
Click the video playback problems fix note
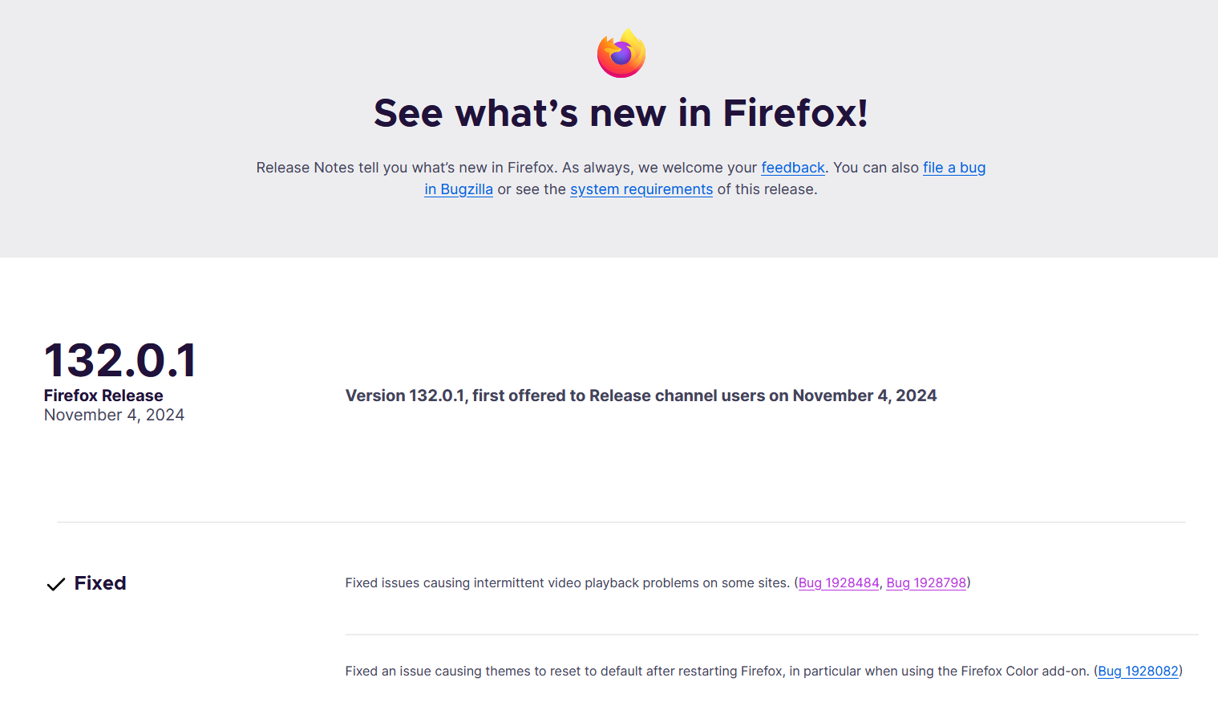(x=658, y=583)
